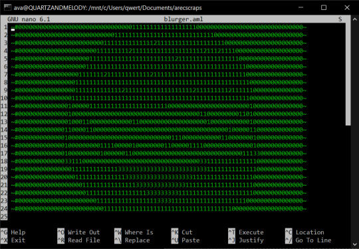Click the blurger.aml filename in header
Image resolution: width=359 pixels, height=249 pixels.
point(183,19)
